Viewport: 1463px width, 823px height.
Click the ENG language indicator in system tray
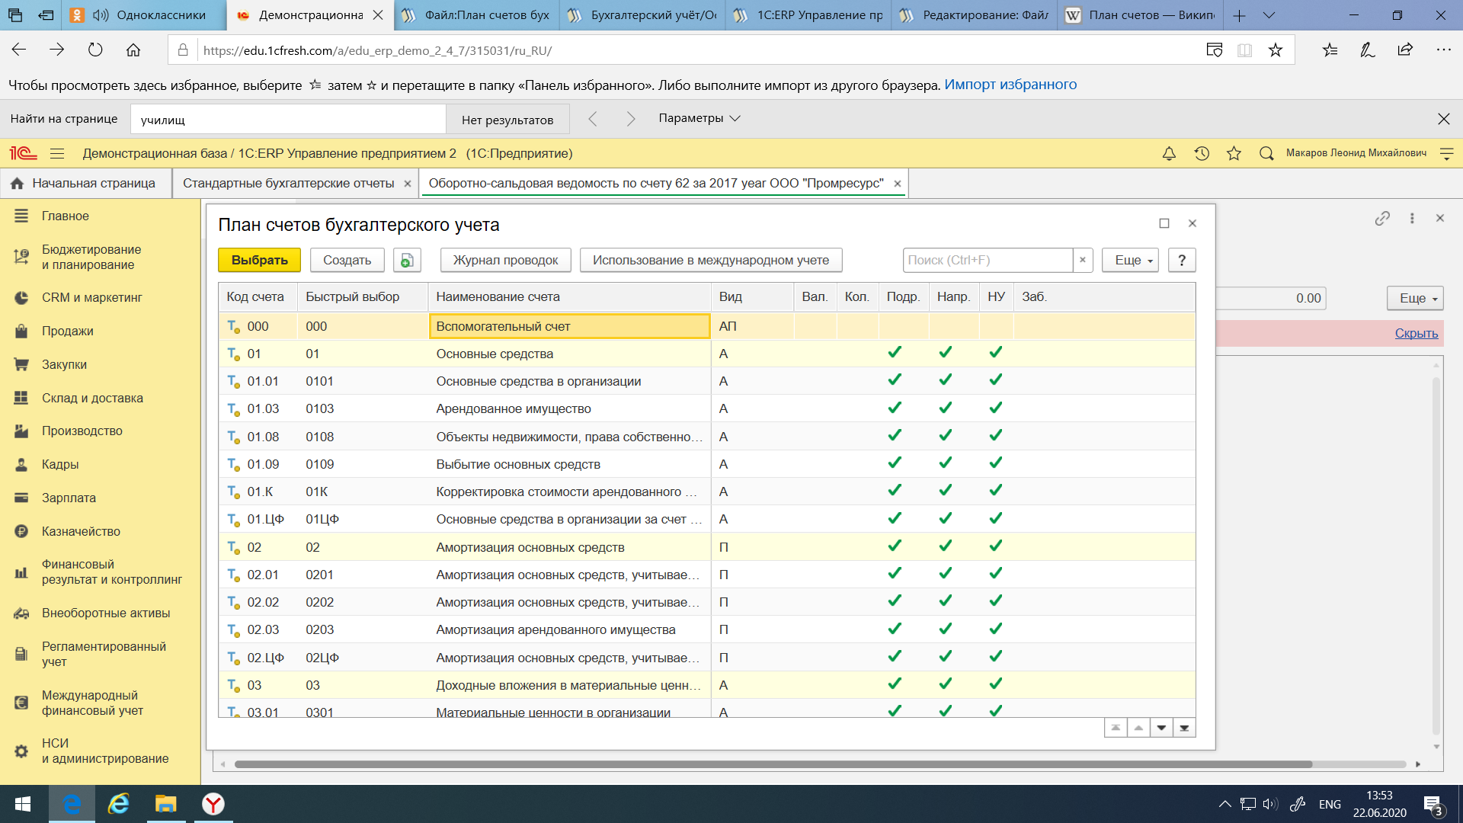click(1330, 804)
